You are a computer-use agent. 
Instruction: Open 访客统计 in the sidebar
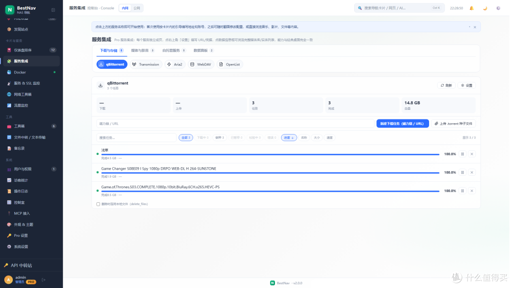tap(31, 180)
